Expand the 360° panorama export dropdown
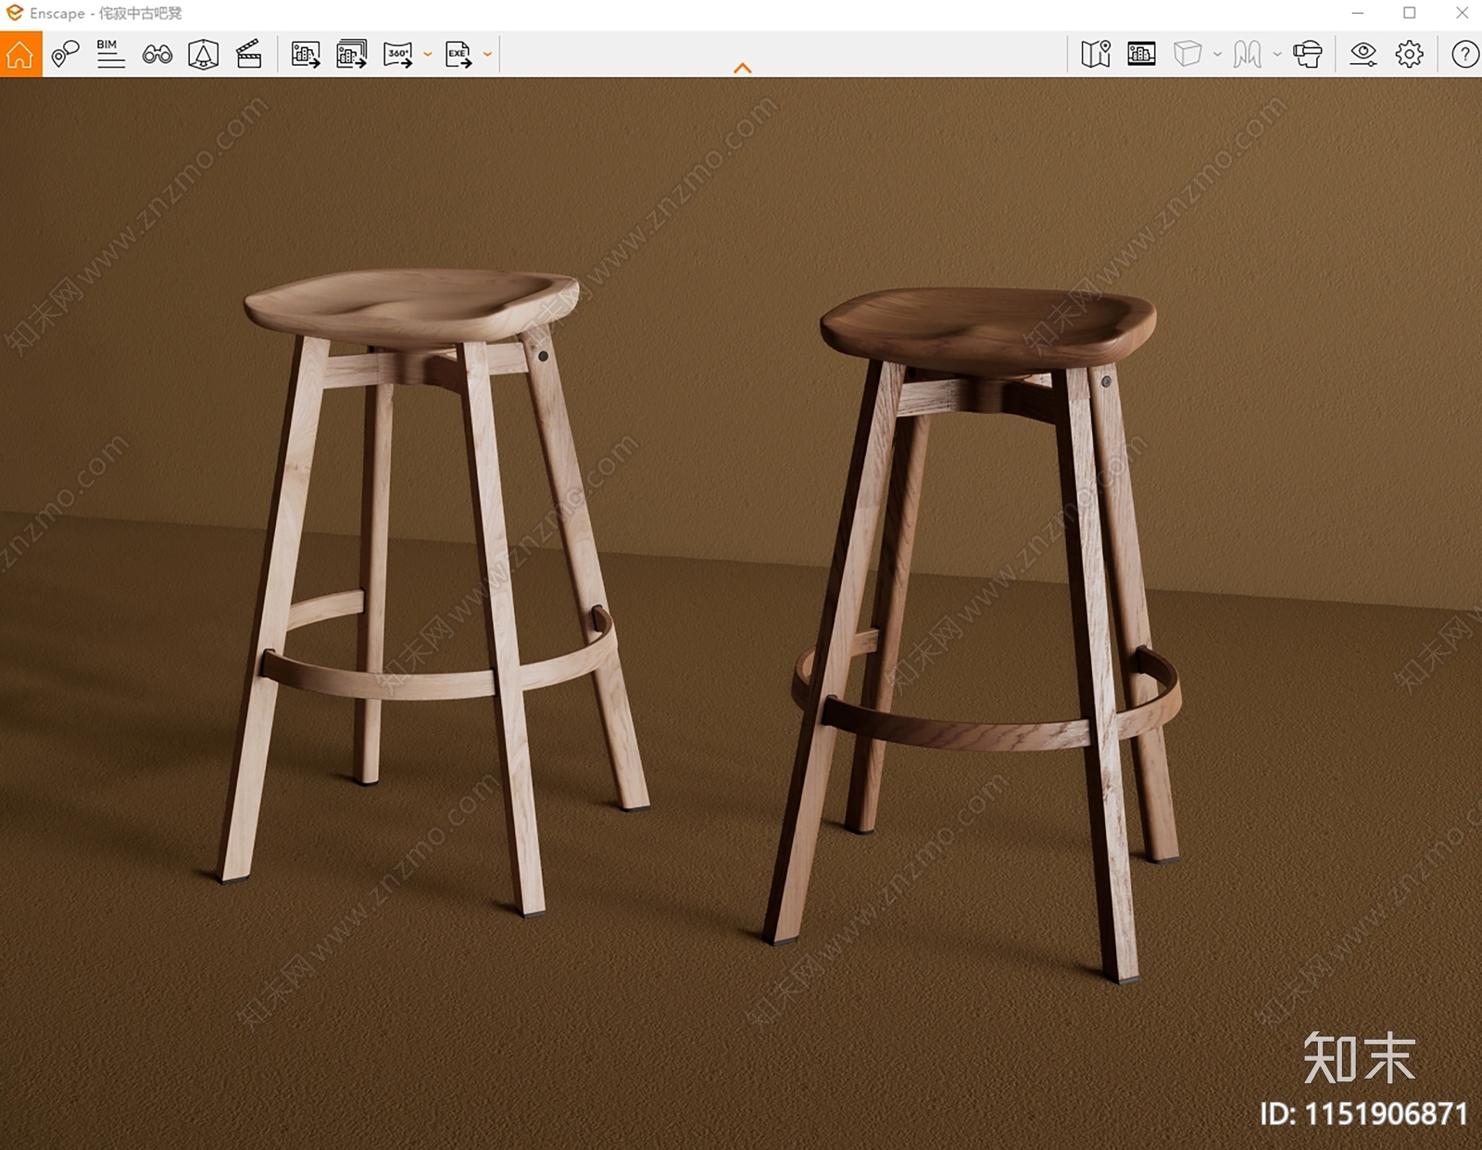The width and height of the screenshot is (1482, 1150). [x=428, y=55]
